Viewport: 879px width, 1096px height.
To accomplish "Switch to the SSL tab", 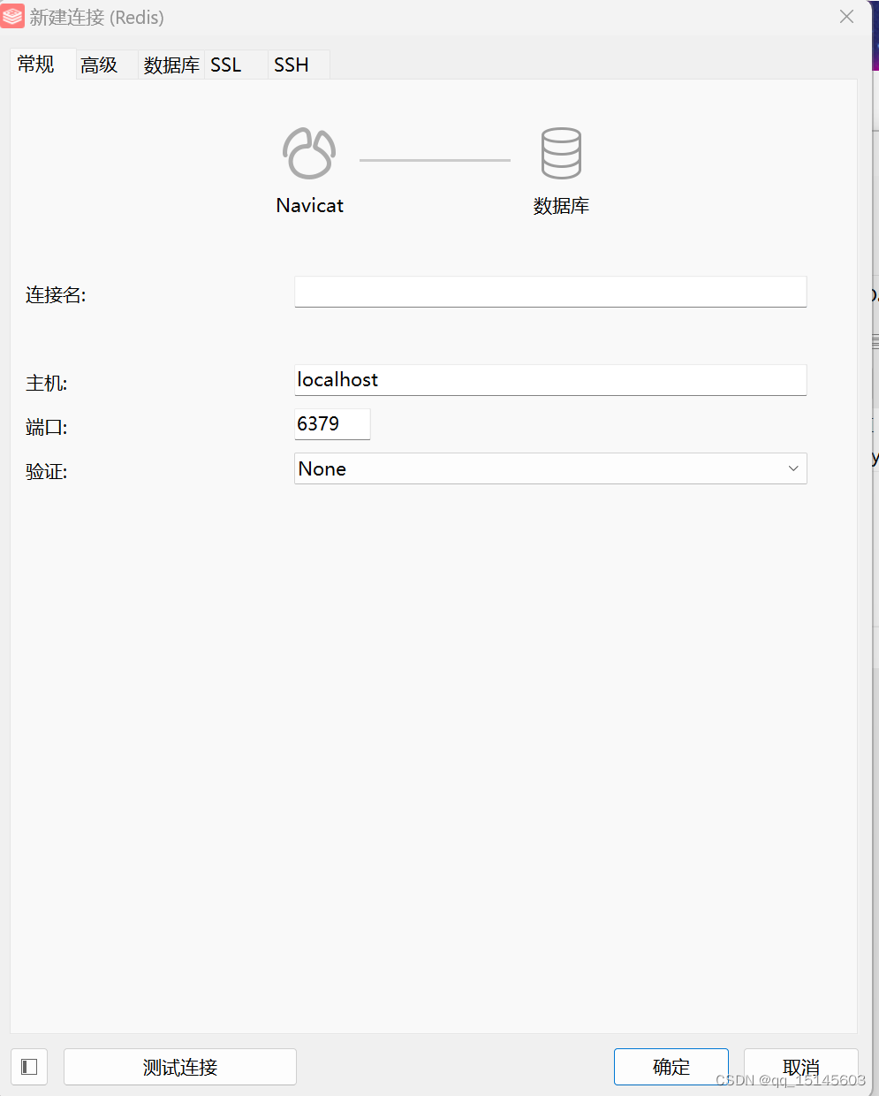I will click(x=236, y=65).
